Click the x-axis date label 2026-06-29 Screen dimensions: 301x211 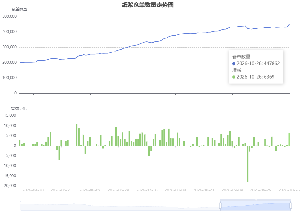[118, 190]
